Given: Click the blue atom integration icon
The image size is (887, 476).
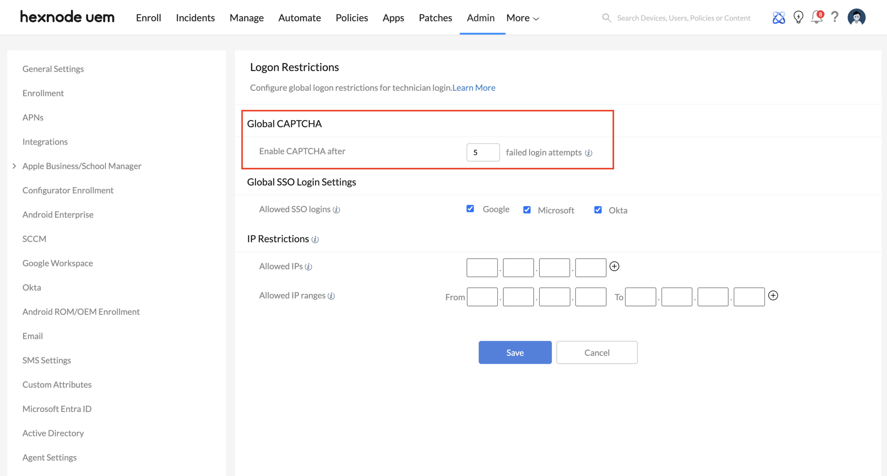Looking at the screenshot, I should pyautogui.click(x=779, y=17).
